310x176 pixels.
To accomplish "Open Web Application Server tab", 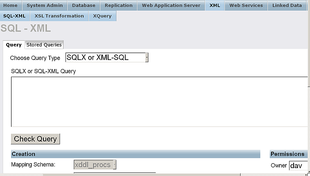I will point(171,5).
